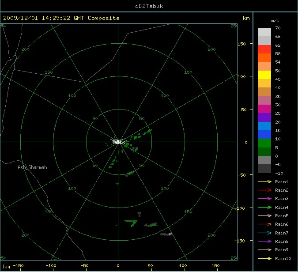Select the lightest gray 66–70 legend swatch
The width and height of the screenshot is (298, 272).
click(264, 32)
